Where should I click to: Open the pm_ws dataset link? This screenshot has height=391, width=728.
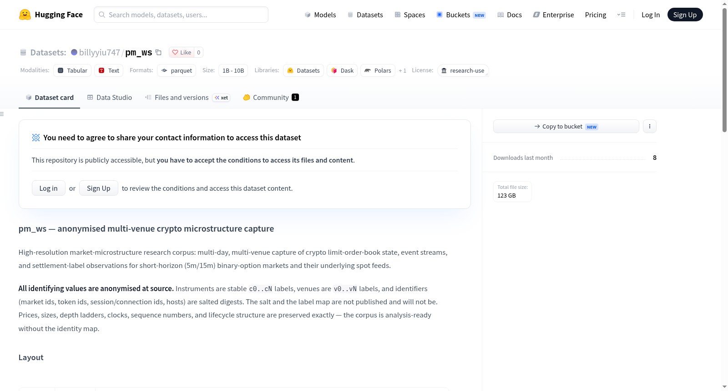click(x=139, y=52)
